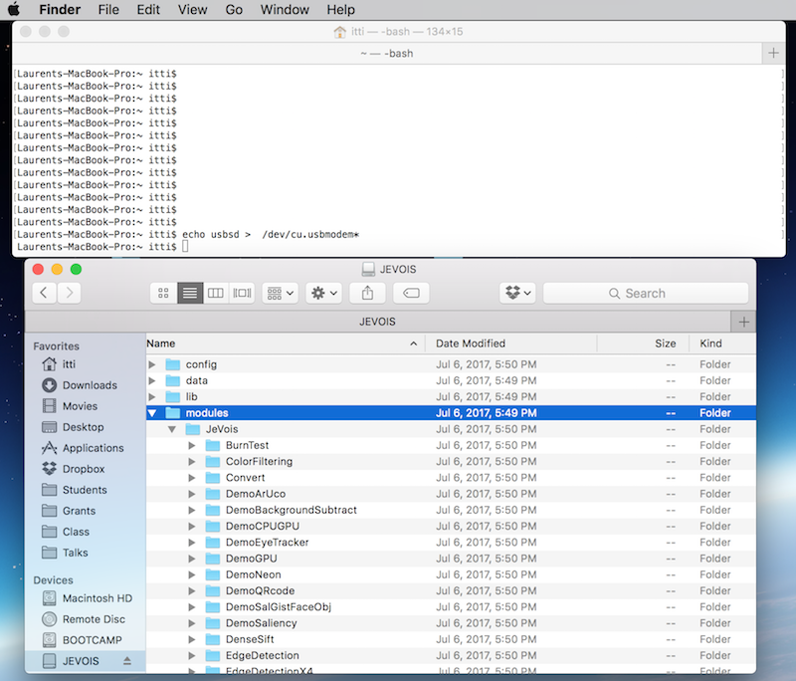Image resolution: width=796 pixels, height=681 pixels.
Task: Open Movies in sidebar
Action: (x=85, y=406)
